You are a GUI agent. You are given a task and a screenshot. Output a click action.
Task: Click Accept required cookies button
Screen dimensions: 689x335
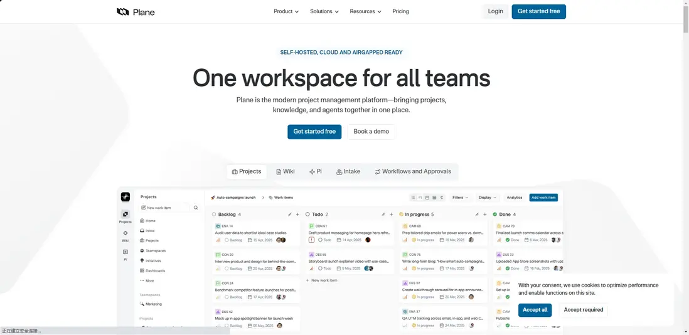pos(584,310)
